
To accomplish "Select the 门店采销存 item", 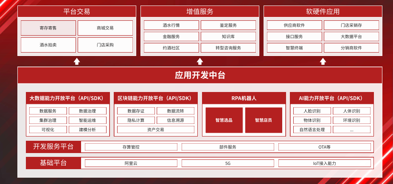I will (x=351, y=25).
